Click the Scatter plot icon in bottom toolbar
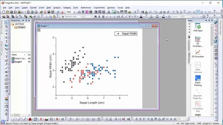 pyautogui.click(x=20, y=119)
